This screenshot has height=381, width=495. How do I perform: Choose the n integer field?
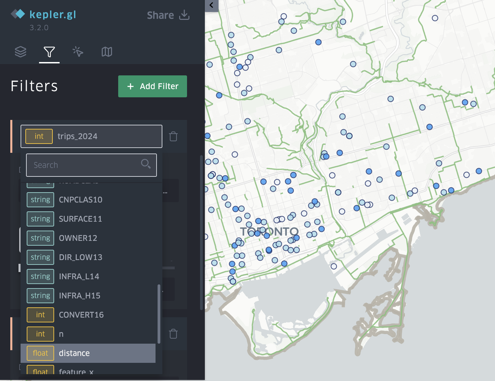click(x=61, y=334)
